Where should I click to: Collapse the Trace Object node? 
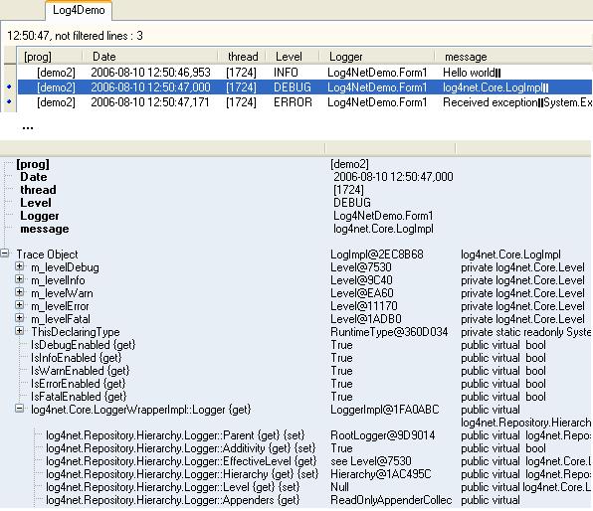pos(4,254)
